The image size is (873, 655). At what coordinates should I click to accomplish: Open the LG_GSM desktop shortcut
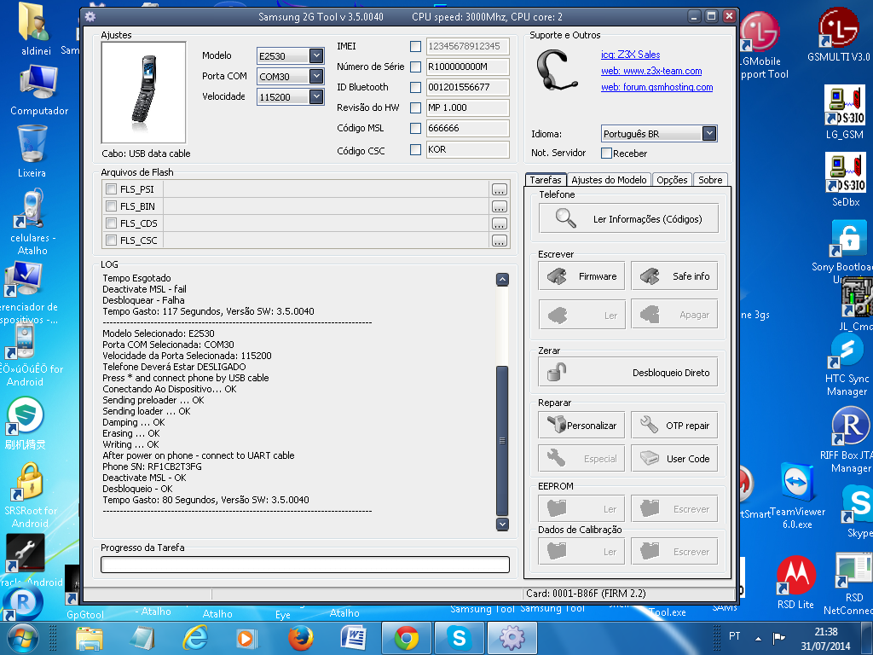point(845,113)
